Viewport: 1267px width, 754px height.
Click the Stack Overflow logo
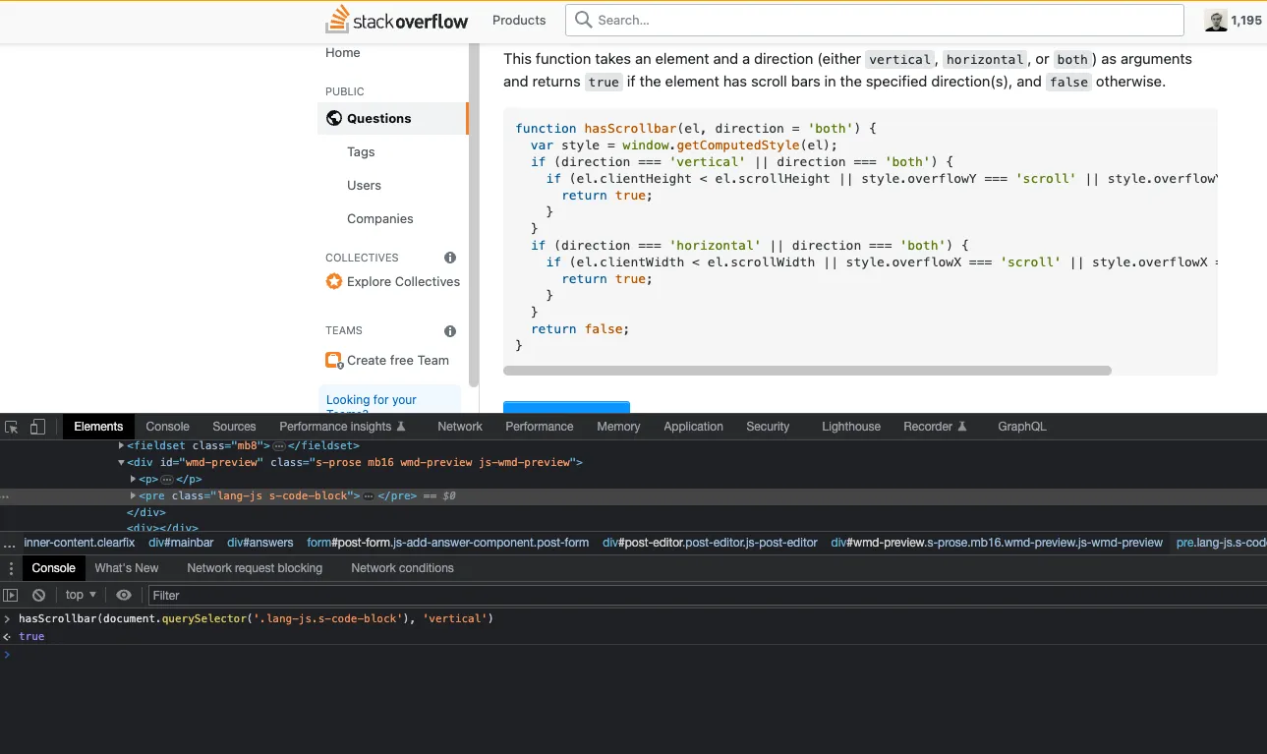[397, 20]
